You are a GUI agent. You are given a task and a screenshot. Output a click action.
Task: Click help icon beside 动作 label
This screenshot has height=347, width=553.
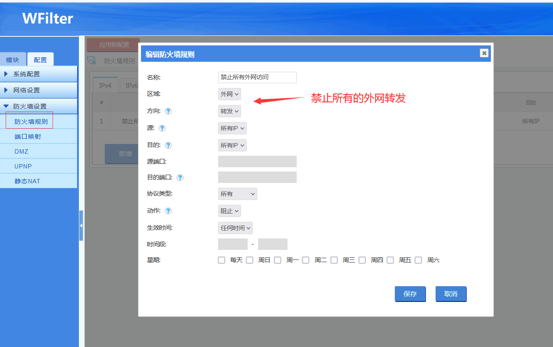pyautogui.click(x=168, y=211)
